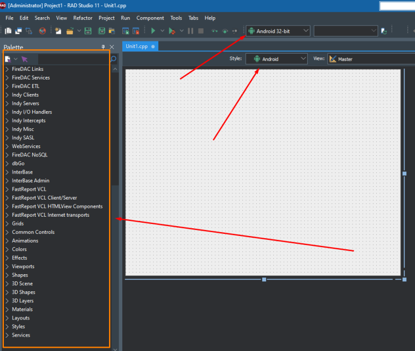The height and width of the screenshot is (351, 415).
Task: Open the Style Android dropdown
Action: pyautogui.click(x=276, y=59)
